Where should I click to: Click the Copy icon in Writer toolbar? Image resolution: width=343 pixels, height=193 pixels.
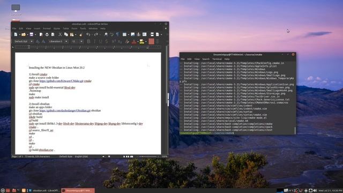(x=66, y=34)
